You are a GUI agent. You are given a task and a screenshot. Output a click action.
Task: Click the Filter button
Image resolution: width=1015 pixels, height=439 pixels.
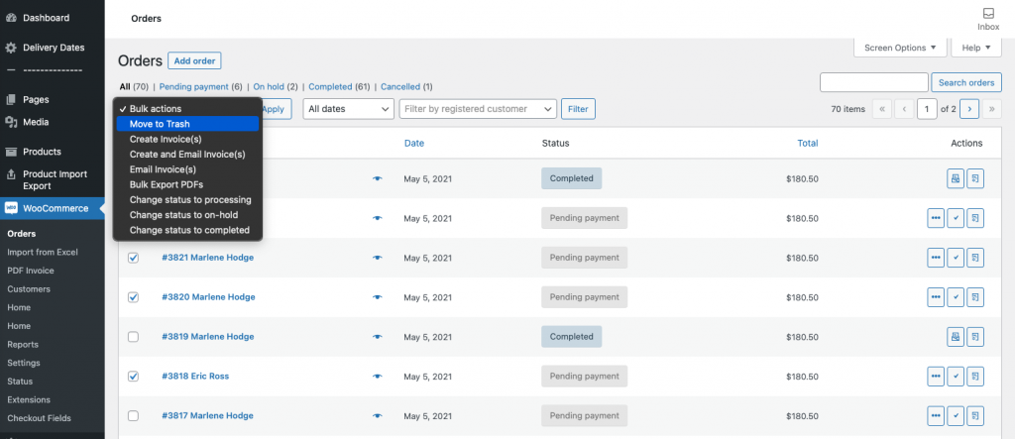coord(578,109)
